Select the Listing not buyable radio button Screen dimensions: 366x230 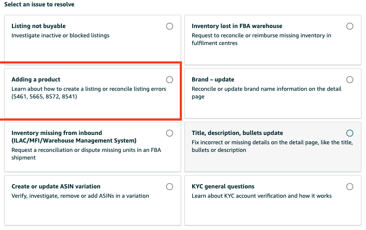click(170, 26)
